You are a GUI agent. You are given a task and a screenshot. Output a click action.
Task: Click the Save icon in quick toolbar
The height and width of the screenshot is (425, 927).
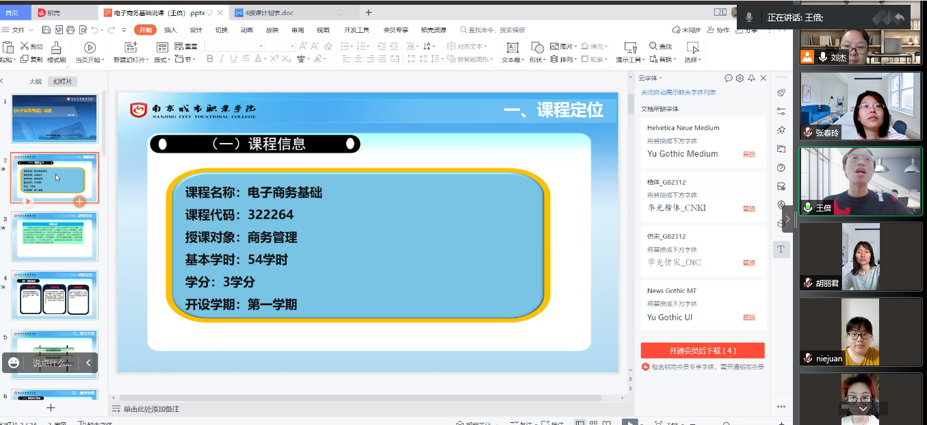(47, 29)
